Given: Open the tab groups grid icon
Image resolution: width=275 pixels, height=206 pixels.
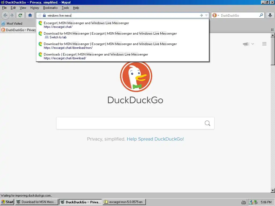Looking at the screenshot, I should (x=272, y=30).
